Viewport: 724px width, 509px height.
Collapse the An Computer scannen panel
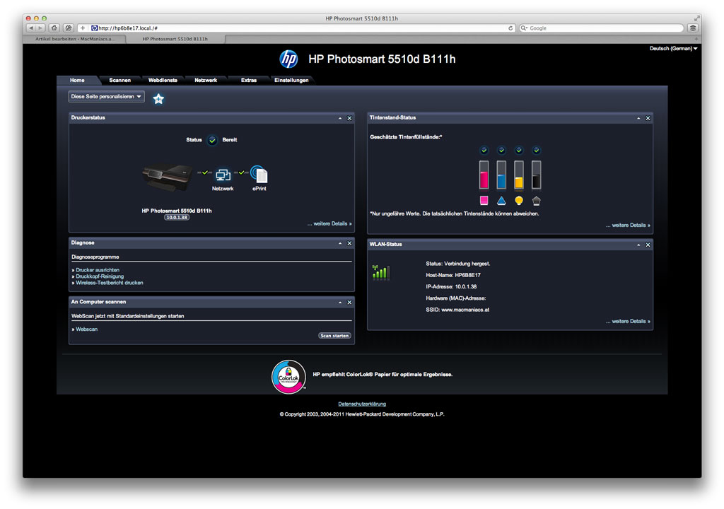pos(340,303)
